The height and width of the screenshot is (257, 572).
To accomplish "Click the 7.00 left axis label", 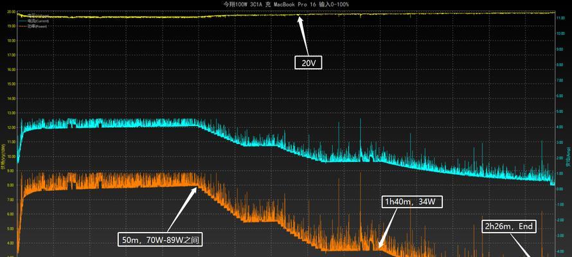I will click(x=12, y=200).
